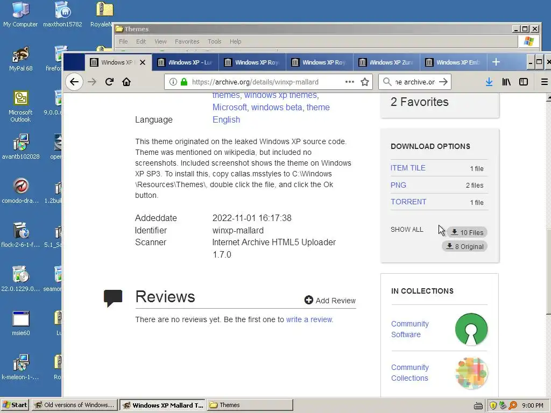Close the active Windows XP tab
Viewport: 551px width, 413px height.
pos(142,62)
